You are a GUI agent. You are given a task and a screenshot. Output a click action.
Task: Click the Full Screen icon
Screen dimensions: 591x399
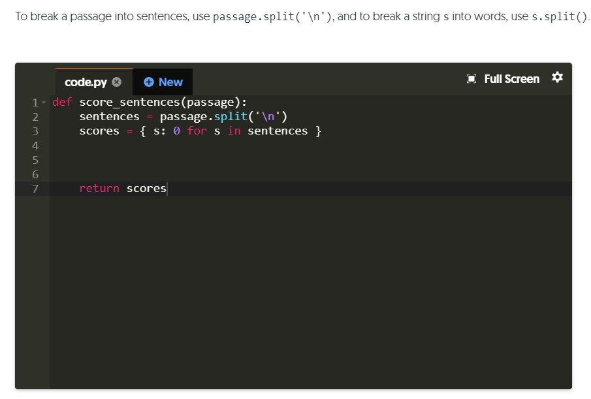click(470, 78)
